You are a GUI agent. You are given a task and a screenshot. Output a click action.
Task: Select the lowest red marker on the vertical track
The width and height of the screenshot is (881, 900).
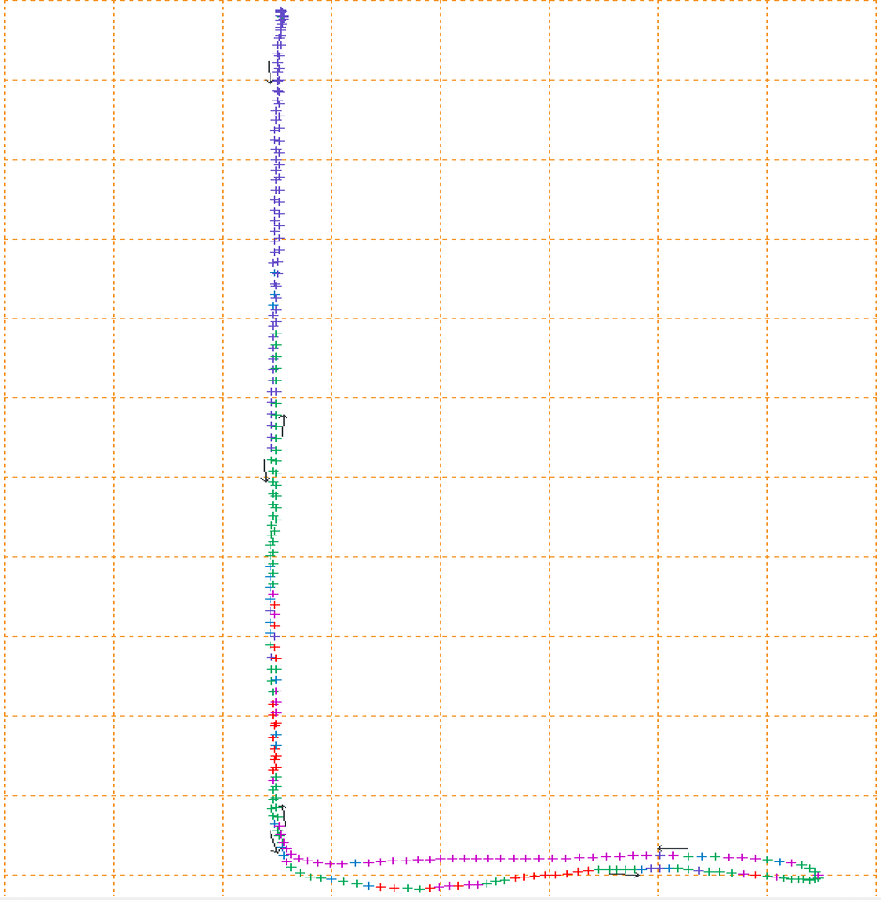[x=273, y=769]
